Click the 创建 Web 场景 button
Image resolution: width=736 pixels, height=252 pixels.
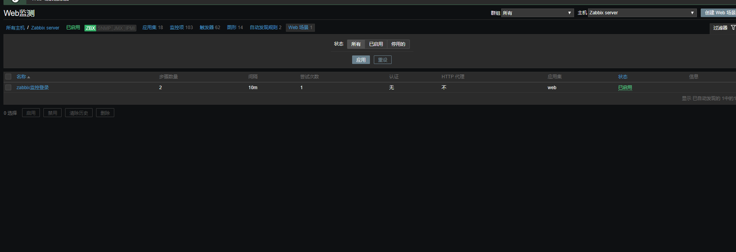point(719,13)
